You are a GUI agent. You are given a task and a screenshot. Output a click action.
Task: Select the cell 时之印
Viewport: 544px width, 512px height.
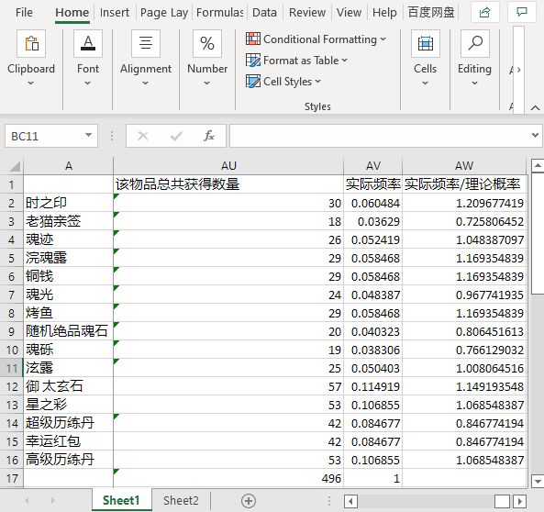[69, 203]
